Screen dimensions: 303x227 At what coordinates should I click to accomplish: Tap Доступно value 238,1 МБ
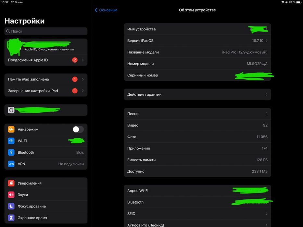pyautogui.click(x=260, y=172)
